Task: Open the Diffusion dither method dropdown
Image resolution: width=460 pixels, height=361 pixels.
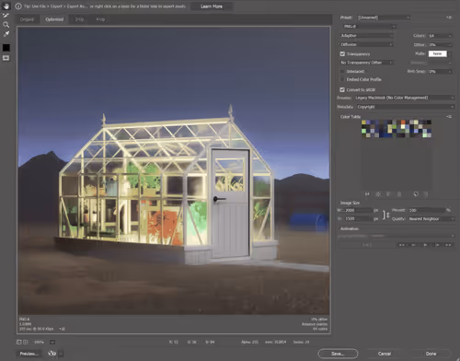Action: [366, 44]
